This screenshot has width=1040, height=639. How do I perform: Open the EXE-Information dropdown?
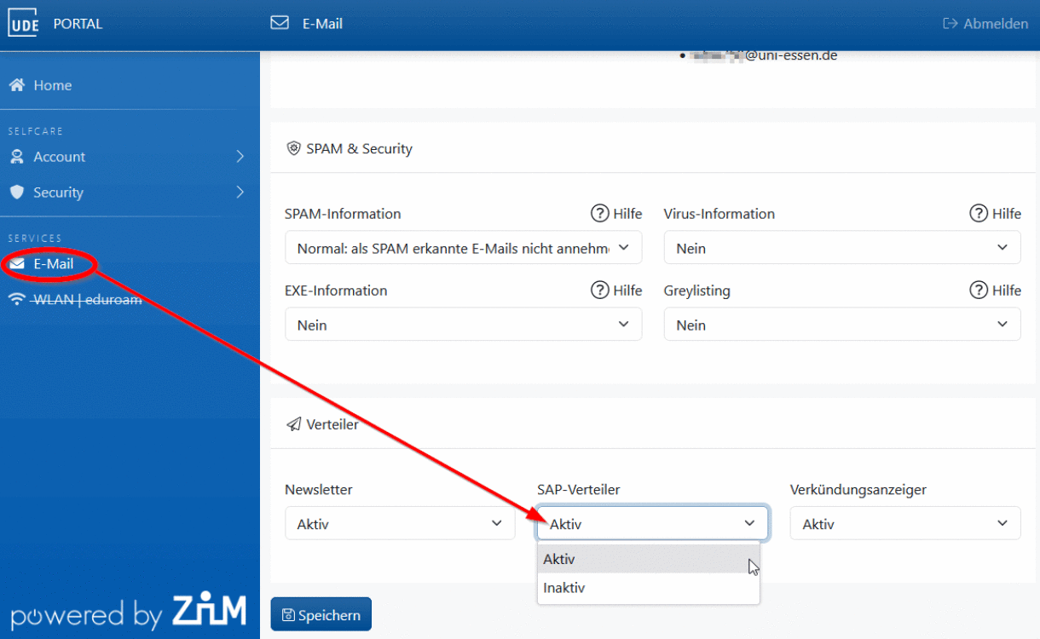463,325
